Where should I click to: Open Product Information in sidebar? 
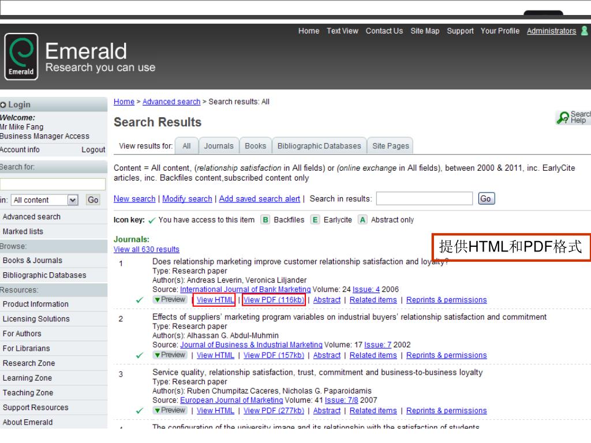click(x=36, y=304)
